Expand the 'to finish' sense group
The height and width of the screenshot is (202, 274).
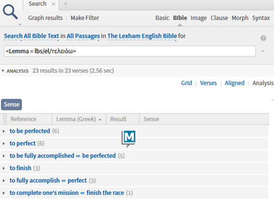tap(4, 168)
